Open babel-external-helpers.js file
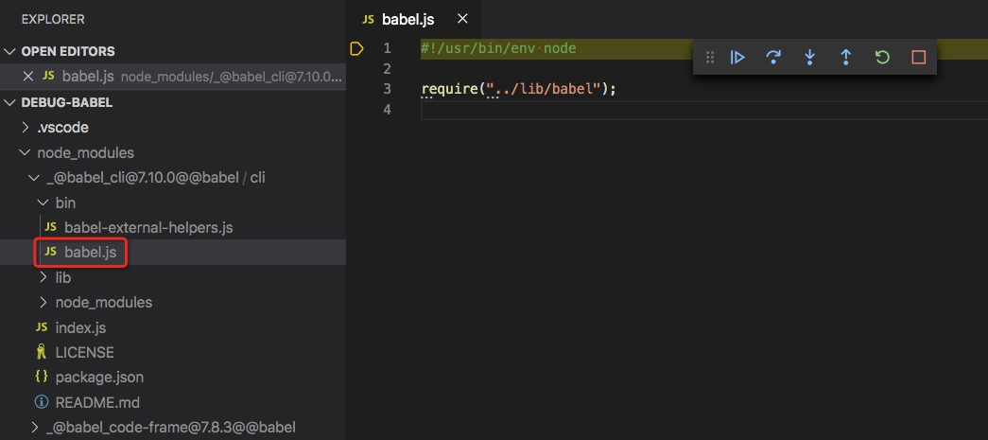Viewport: 988px width, 440px height. (x=148, y=227)
